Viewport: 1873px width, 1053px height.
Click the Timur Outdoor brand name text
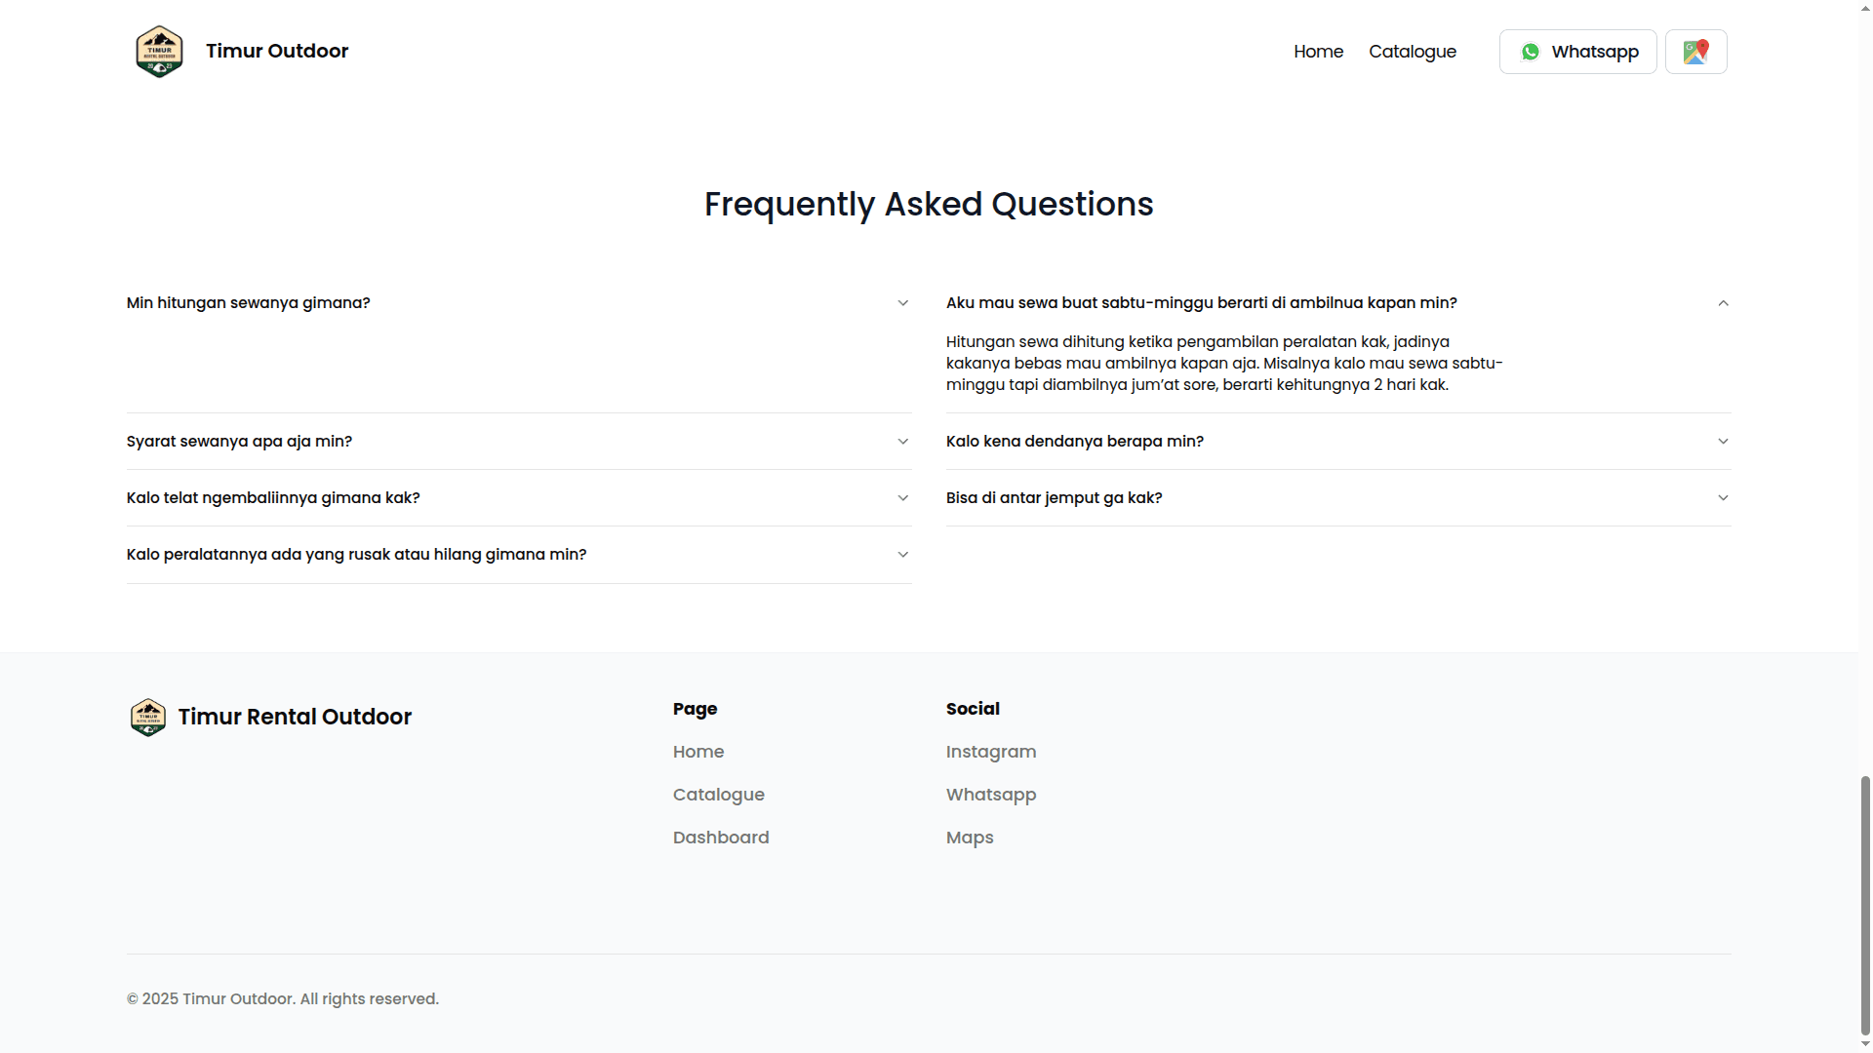point(277,51)
